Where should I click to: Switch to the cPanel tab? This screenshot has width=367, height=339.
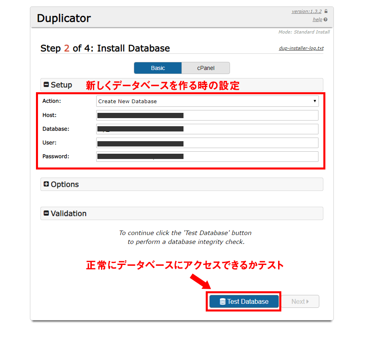(205, 68)
